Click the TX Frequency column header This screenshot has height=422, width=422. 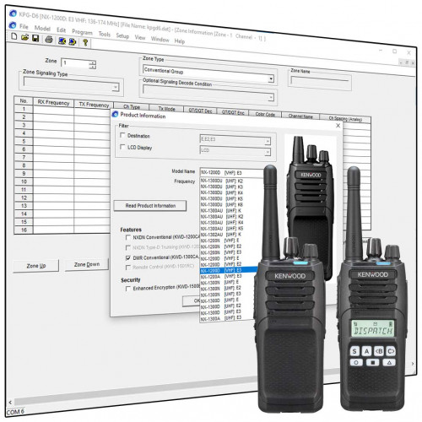(x=94, y=105)
